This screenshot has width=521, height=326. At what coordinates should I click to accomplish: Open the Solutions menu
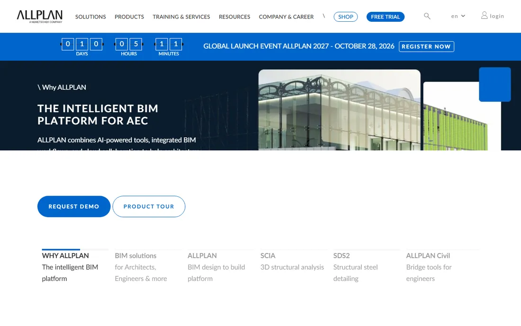coord(90,17)
